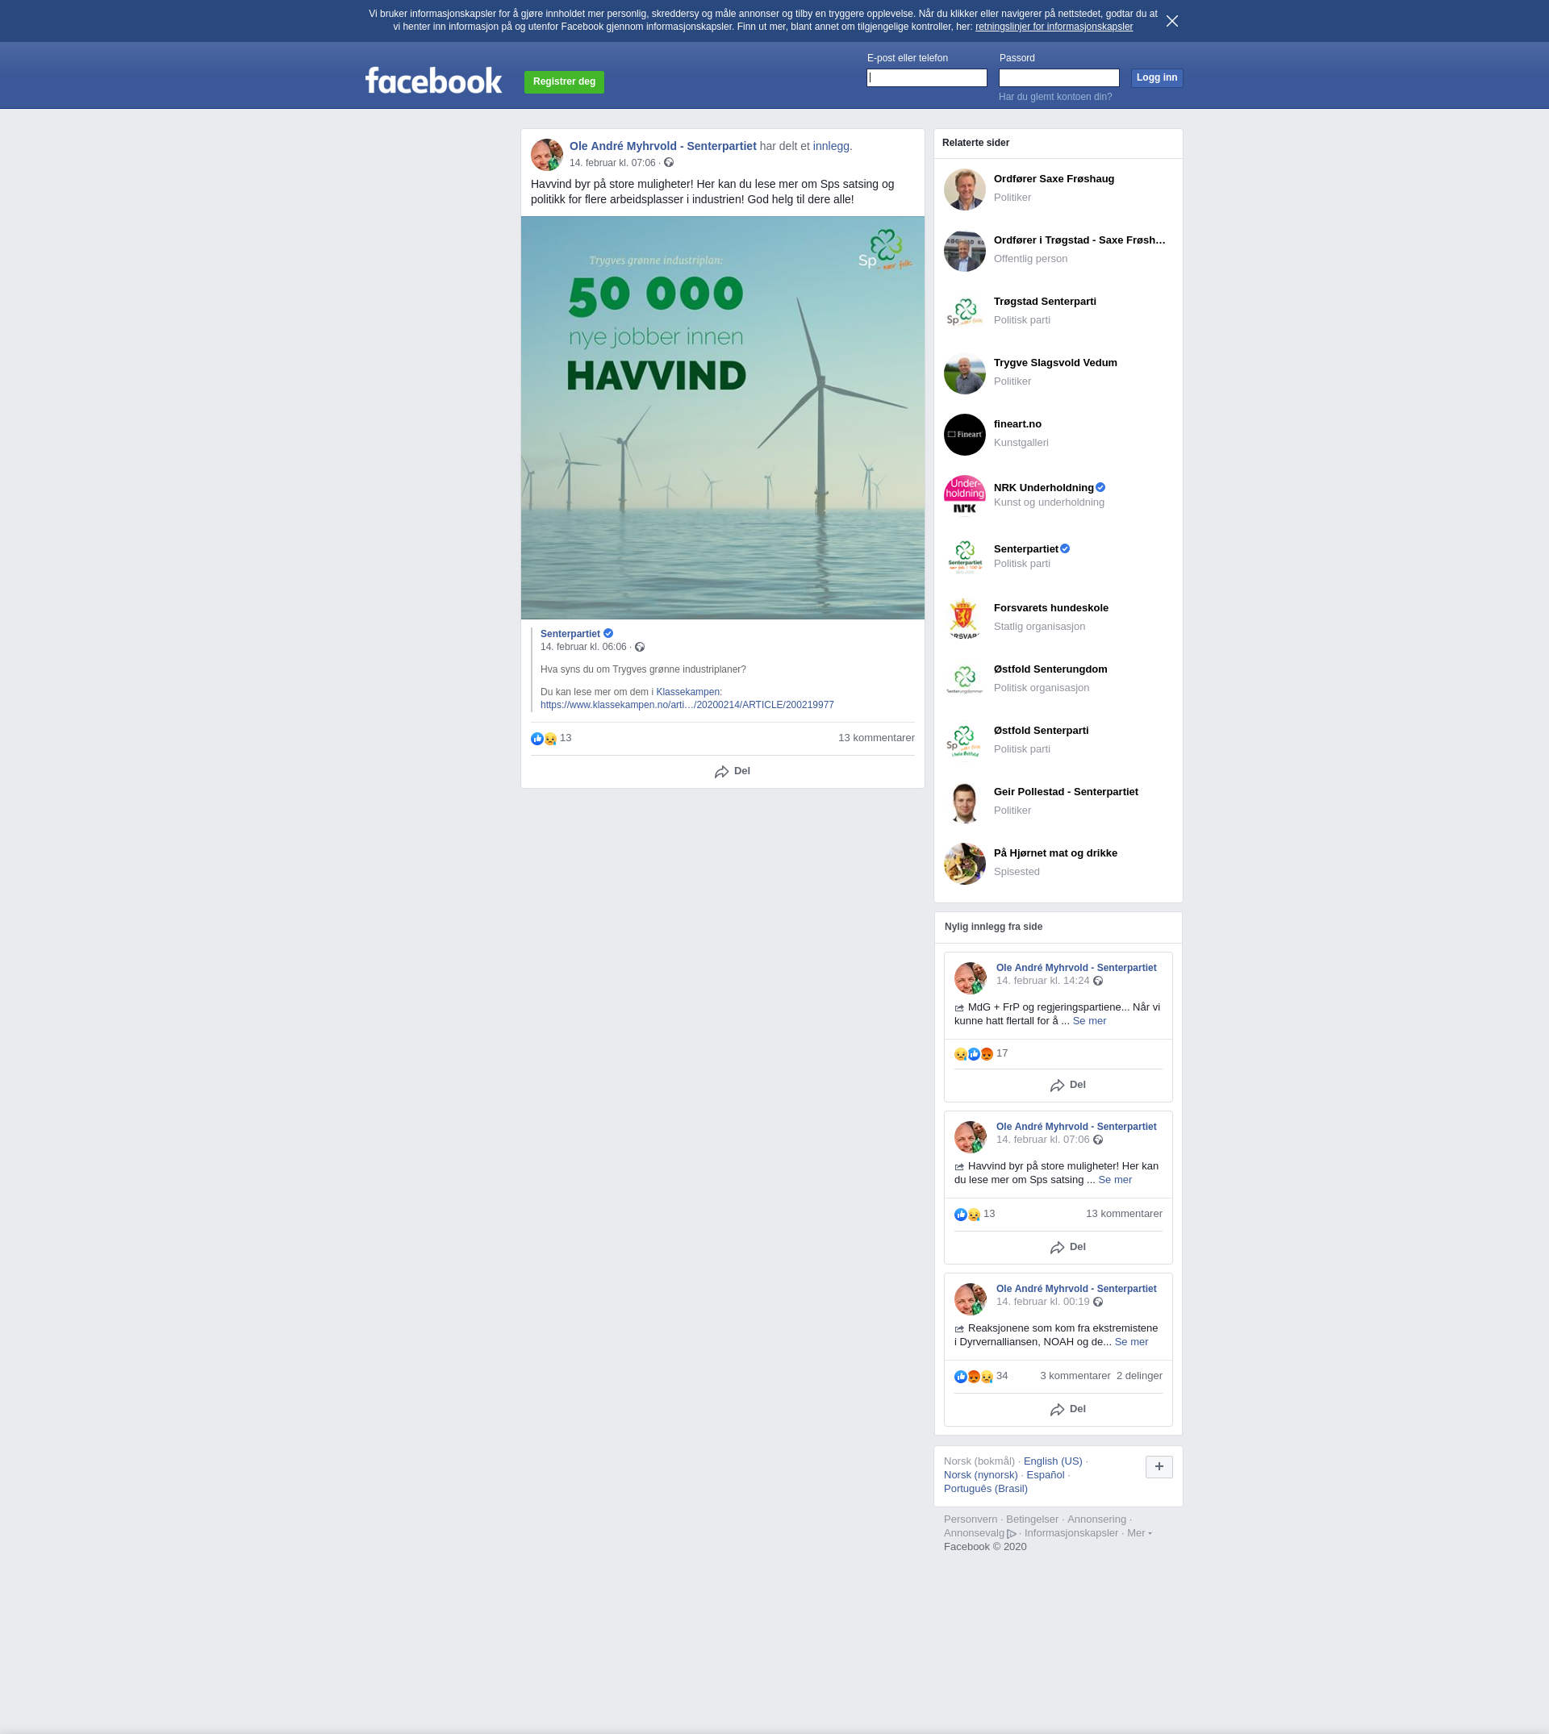
Task: Click the Facebook logo
Action: (x=433, y=81)
